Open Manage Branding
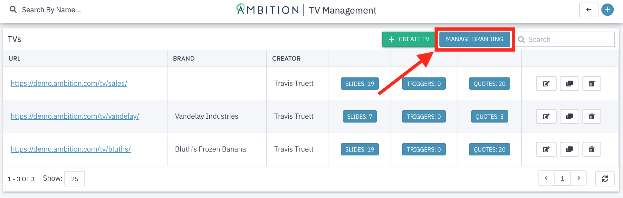 [474, 39]
